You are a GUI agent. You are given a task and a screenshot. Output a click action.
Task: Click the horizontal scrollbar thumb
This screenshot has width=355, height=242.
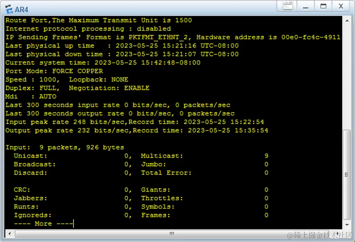tap(172, 233)
